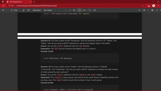Expand the Draw tool options dropdown

pos(20,10)
